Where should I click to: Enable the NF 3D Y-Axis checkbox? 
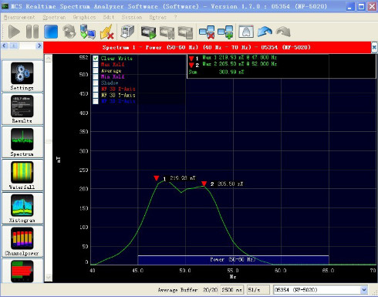96,95
